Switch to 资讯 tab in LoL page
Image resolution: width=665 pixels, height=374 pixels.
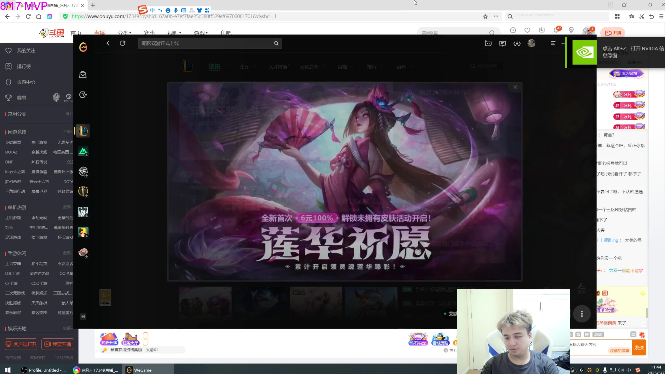click(x=214, y=67)
